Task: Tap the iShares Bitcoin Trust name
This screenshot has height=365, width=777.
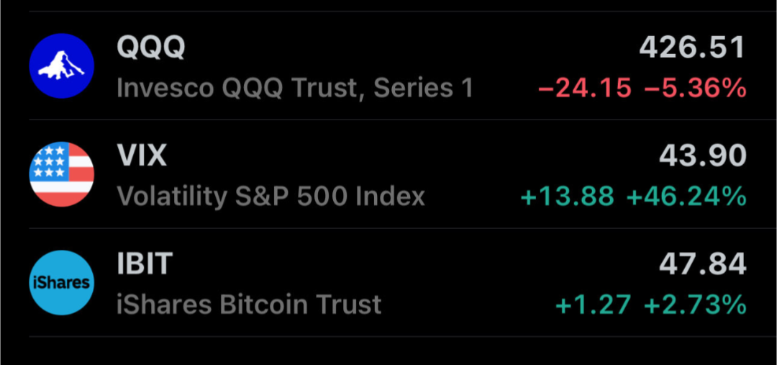Action: (x=249, y=305)
